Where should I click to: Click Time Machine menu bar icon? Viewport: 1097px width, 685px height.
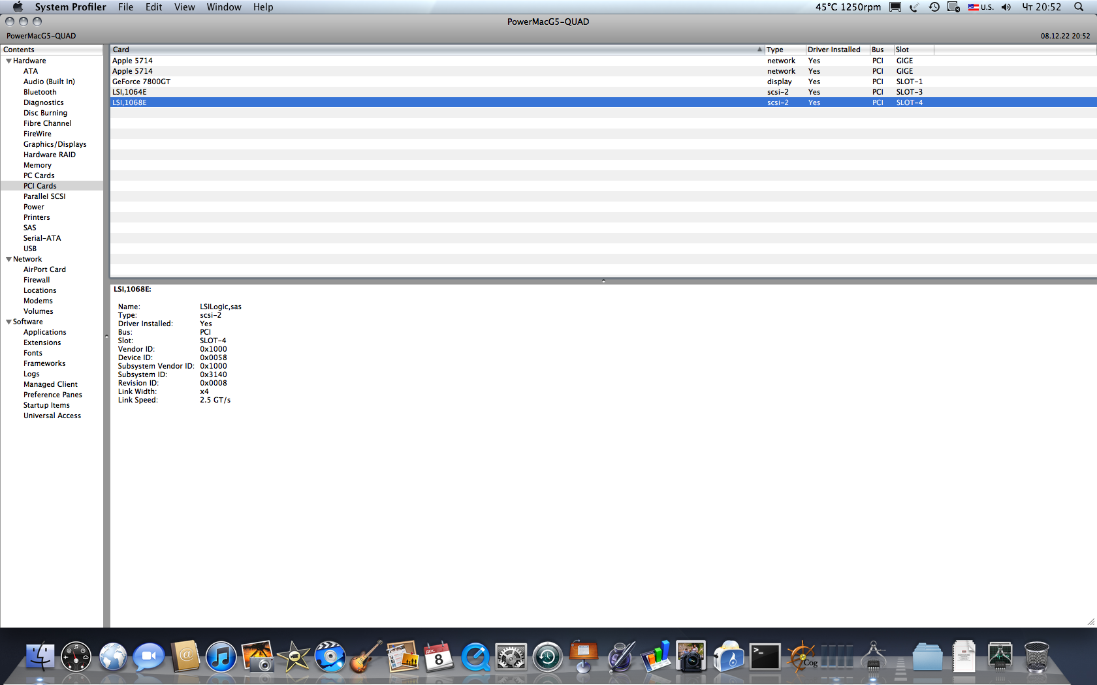pos(934,7)
